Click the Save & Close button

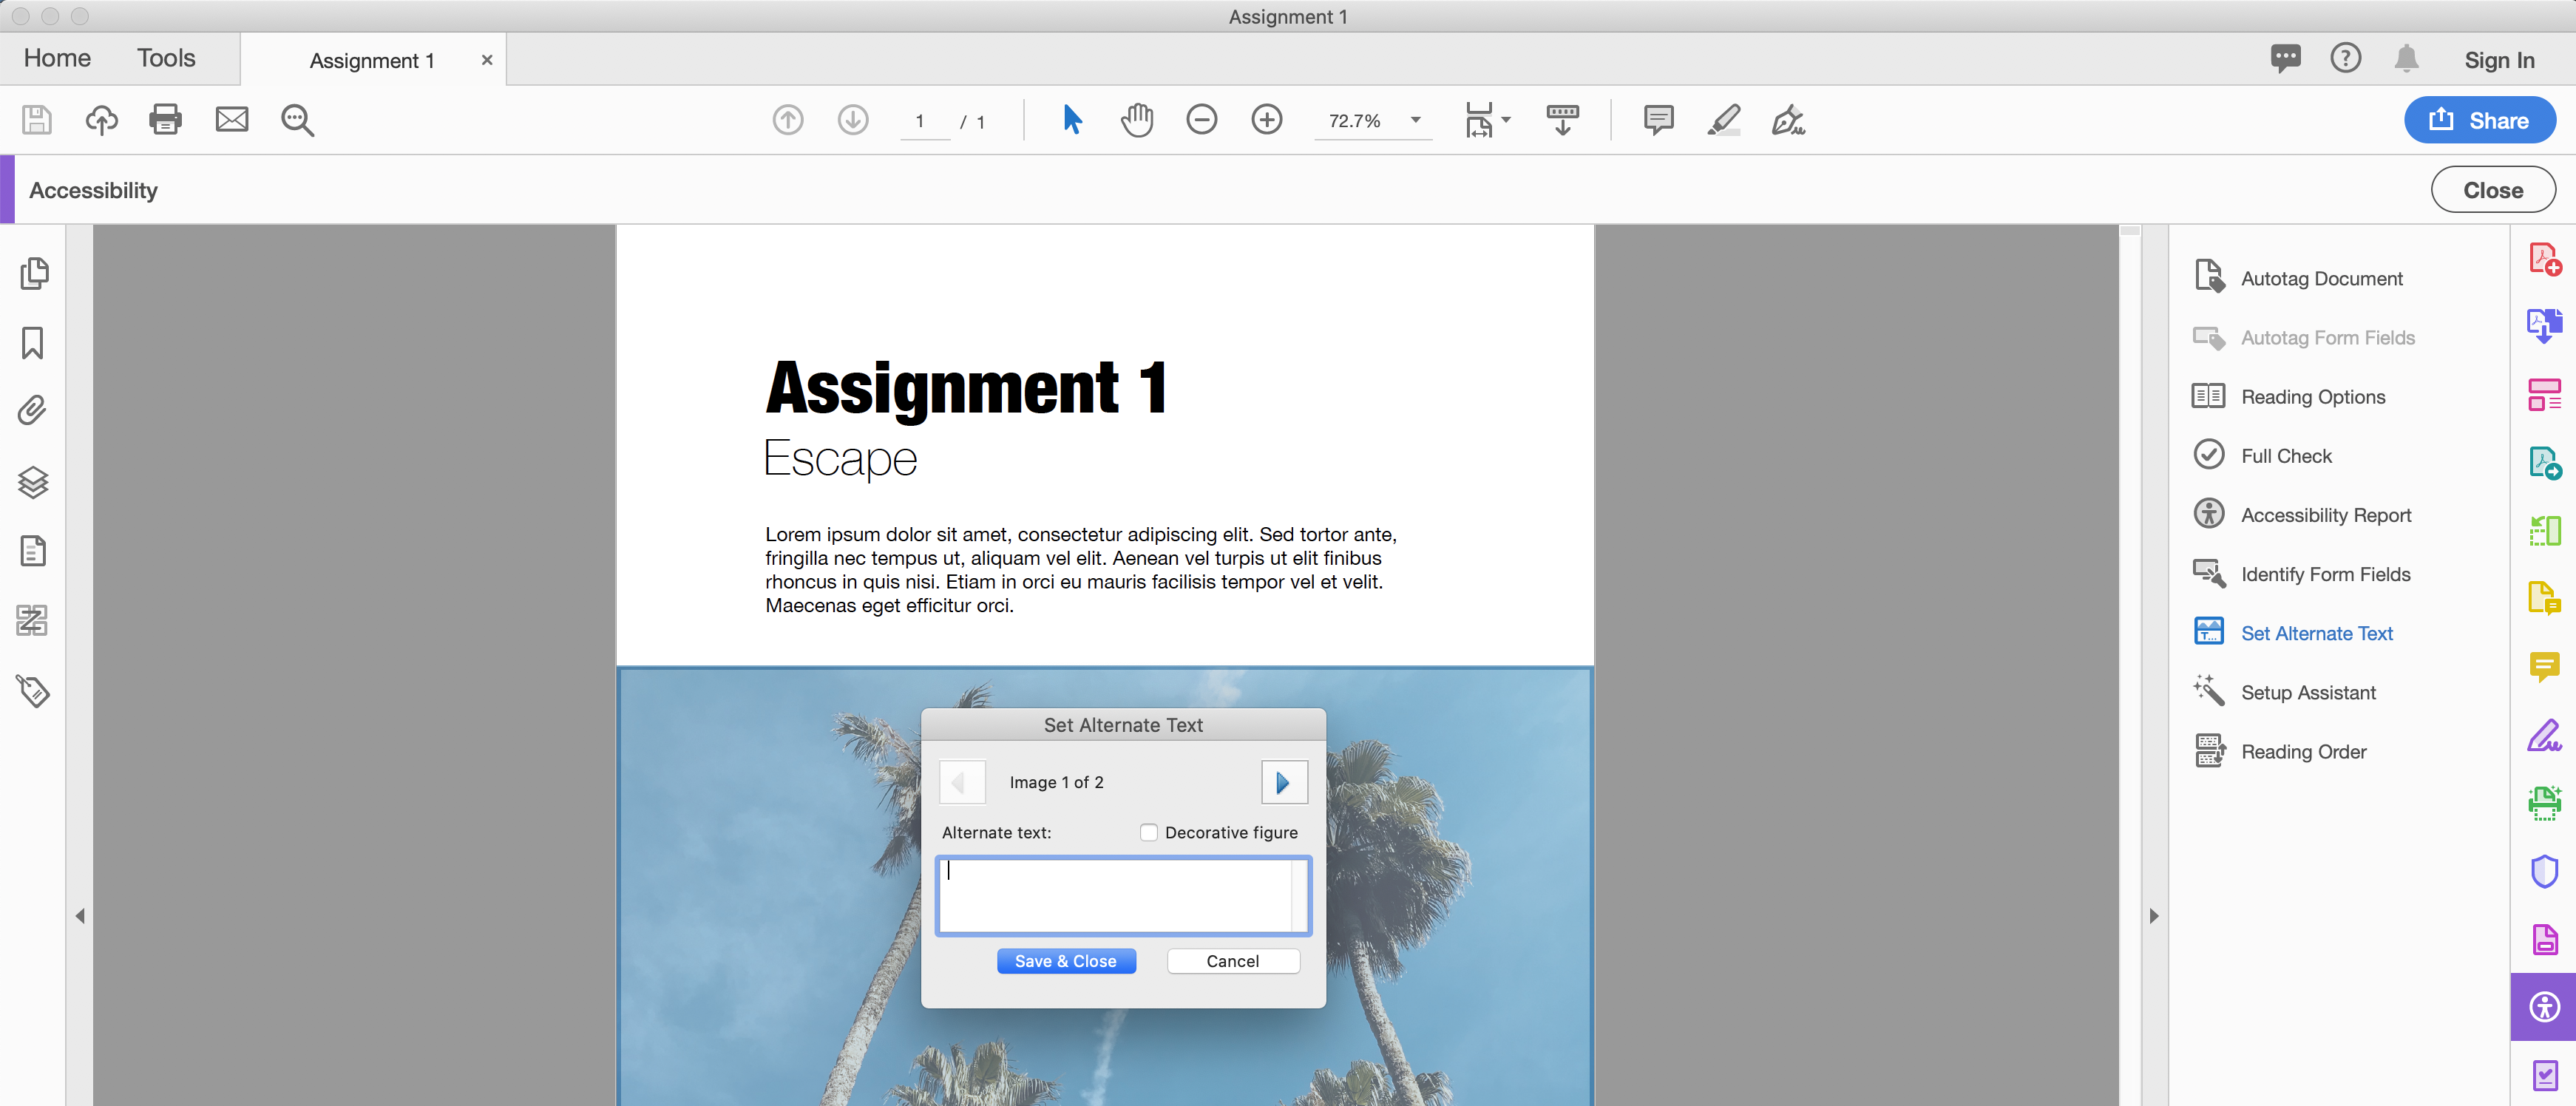(x=1065, y=961)
